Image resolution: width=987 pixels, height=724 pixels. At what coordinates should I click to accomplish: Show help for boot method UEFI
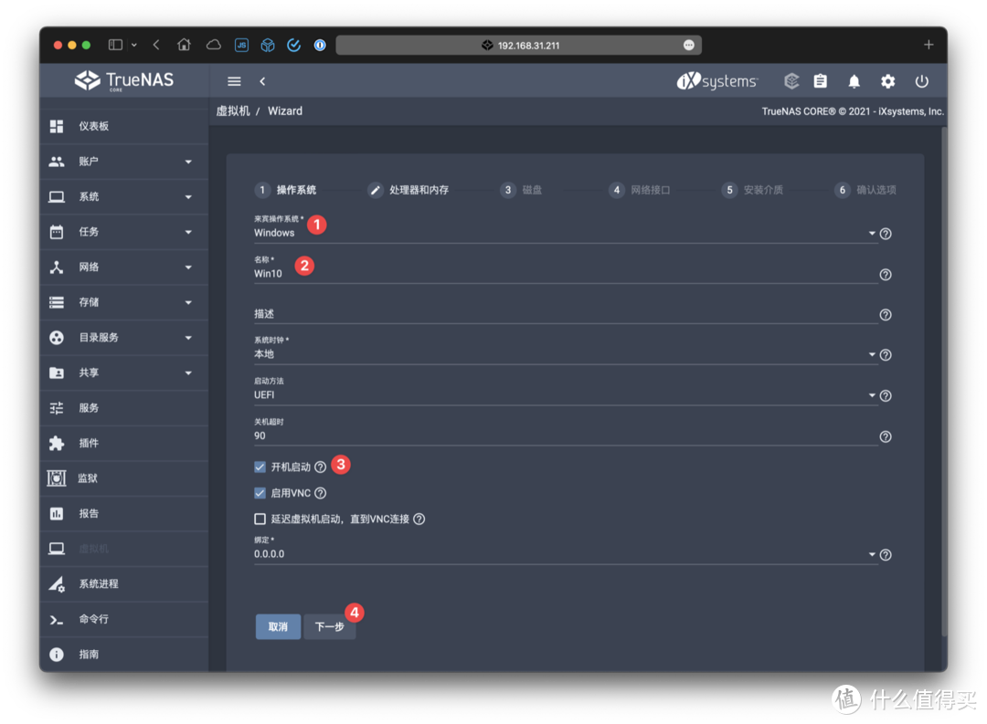coord(886,396)
